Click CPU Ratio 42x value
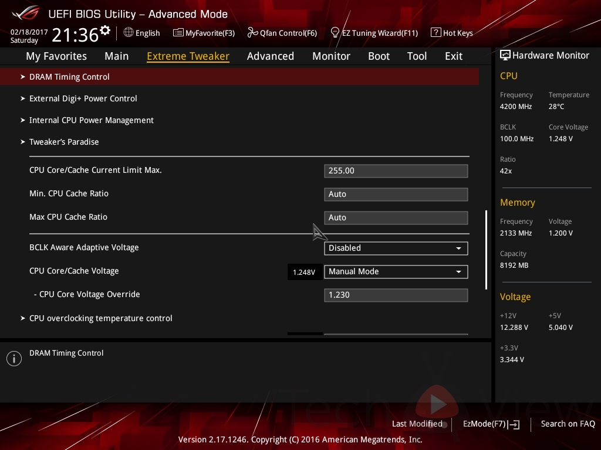This screenshot has width=601, height=450. (505, 171)
